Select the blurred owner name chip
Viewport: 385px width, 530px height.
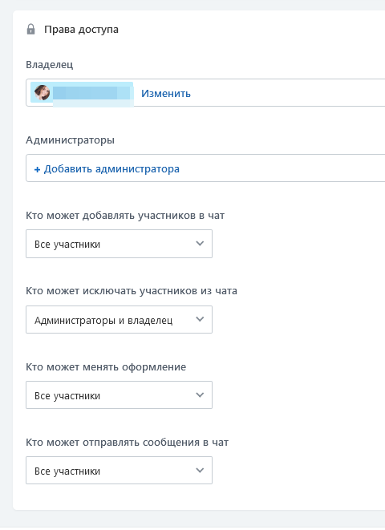[82, 93]
